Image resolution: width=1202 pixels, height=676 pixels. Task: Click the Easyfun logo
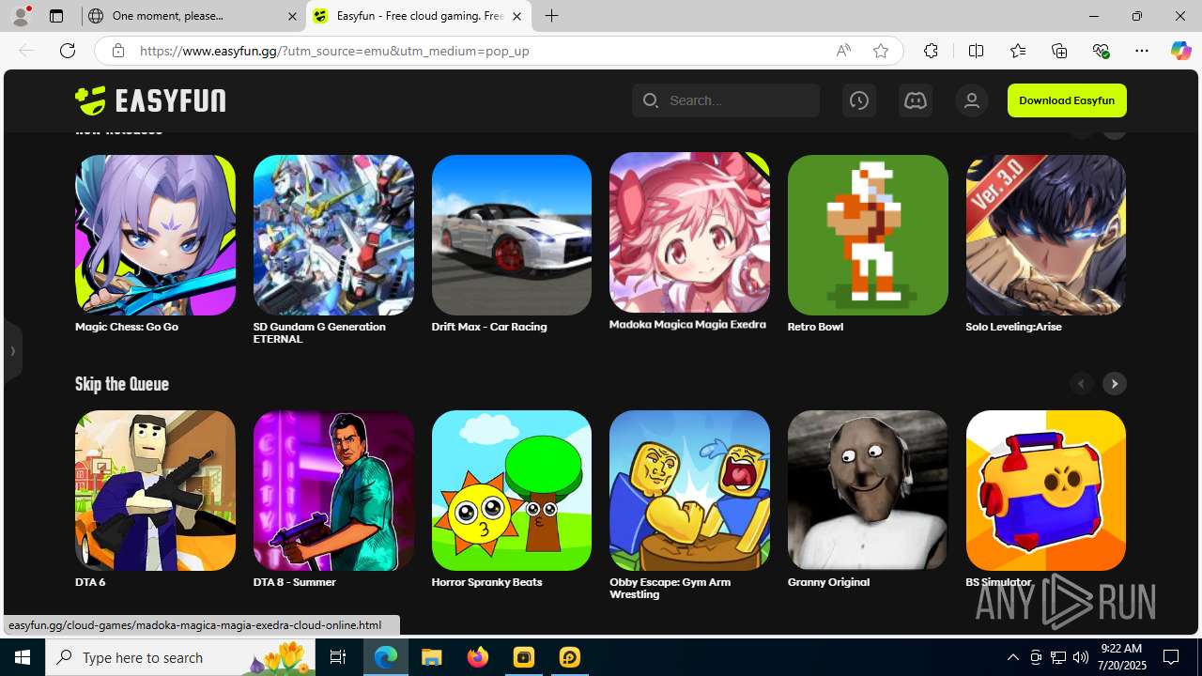[x=150, y=100]
